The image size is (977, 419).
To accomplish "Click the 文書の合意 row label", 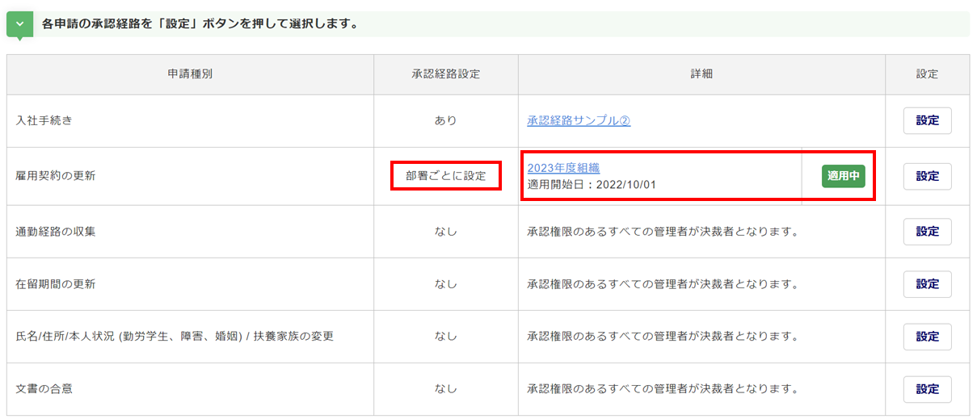I will point(44,389).
